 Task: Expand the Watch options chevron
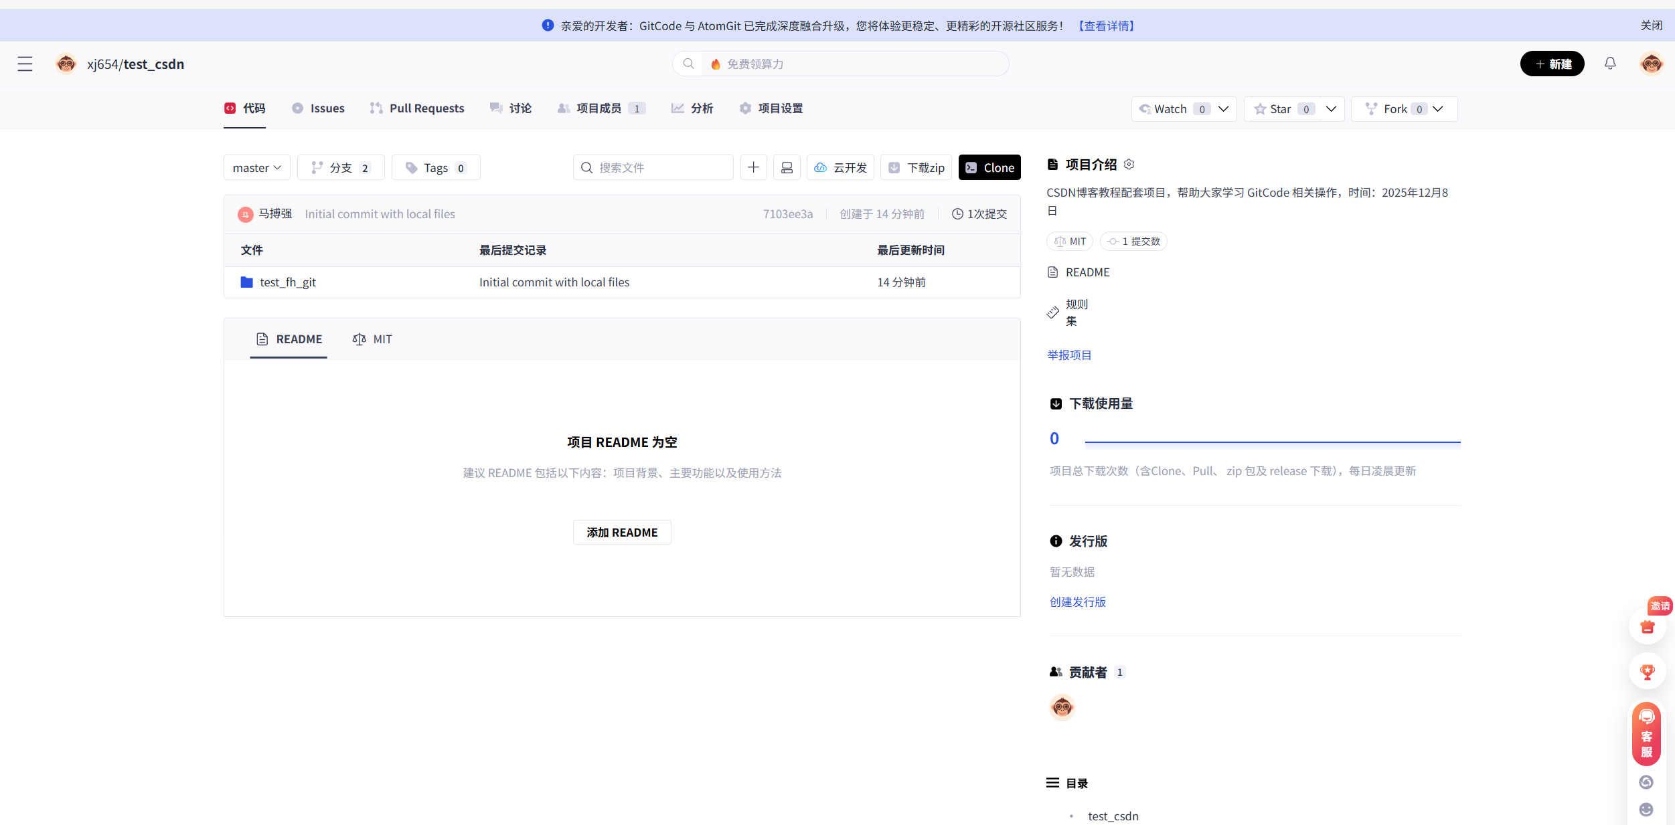1224,109
